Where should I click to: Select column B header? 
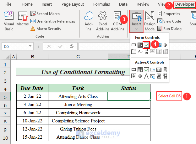[x=32, y=57]
